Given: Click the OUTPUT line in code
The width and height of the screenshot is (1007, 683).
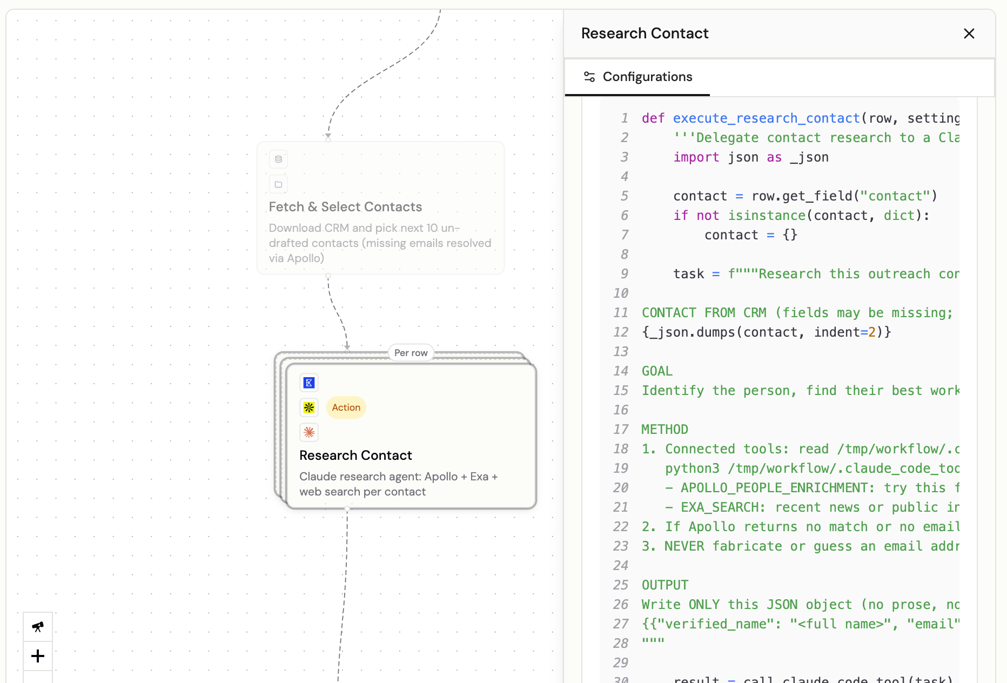Looking at the screenshot, I should [665, 585].
